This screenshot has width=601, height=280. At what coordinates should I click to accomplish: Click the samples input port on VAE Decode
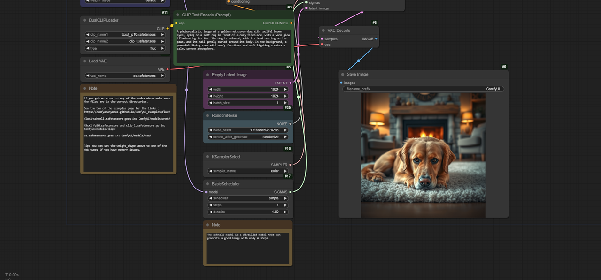(322, 39)
